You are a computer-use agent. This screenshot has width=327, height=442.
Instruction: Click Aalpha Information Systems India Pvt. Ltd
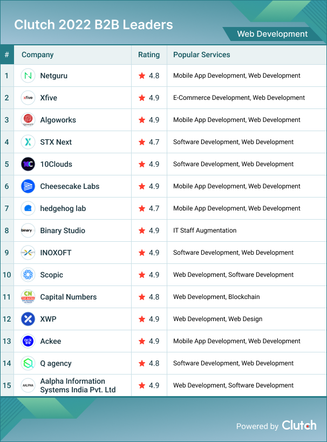[78, 385]
